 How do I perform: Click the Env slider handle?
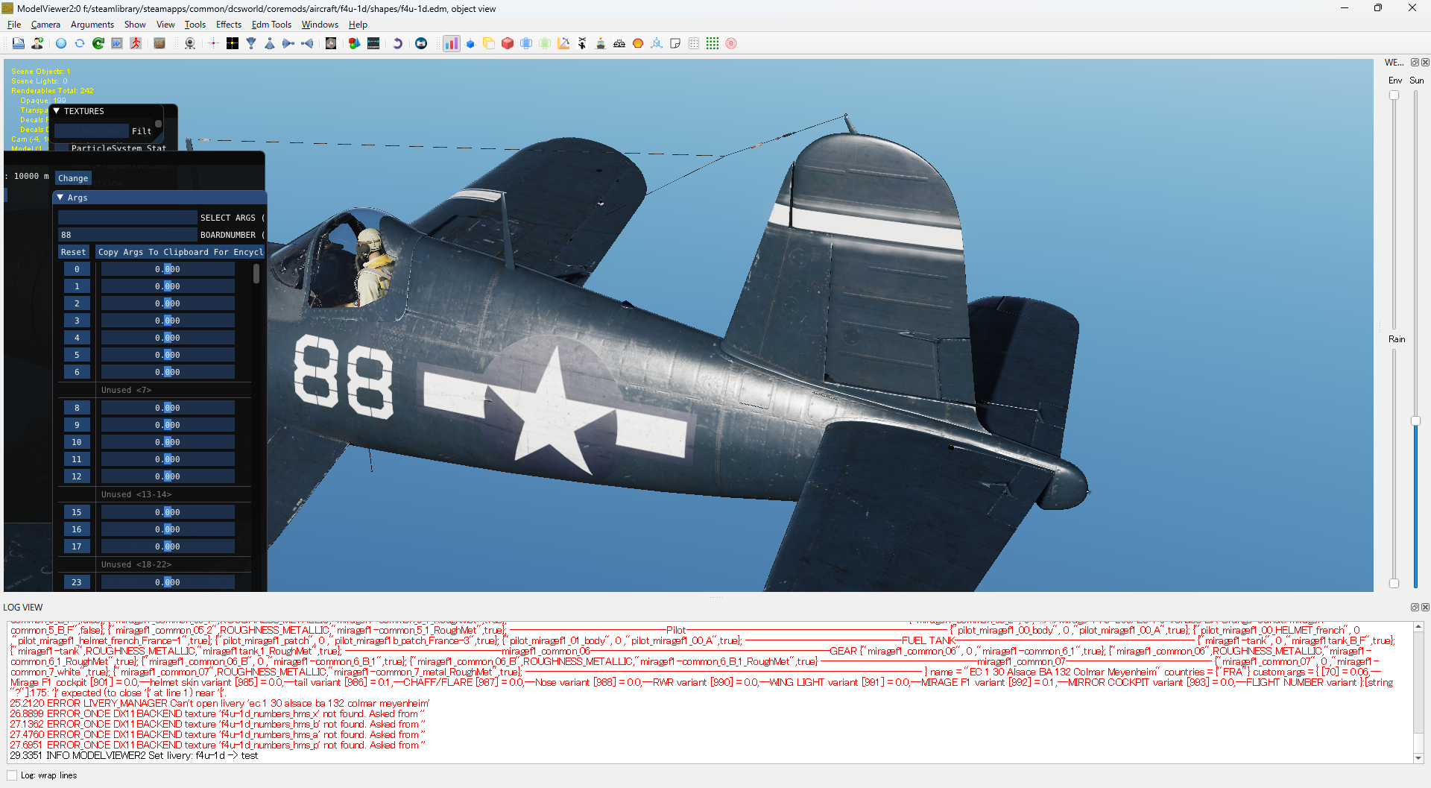[x=1394, y=95]
